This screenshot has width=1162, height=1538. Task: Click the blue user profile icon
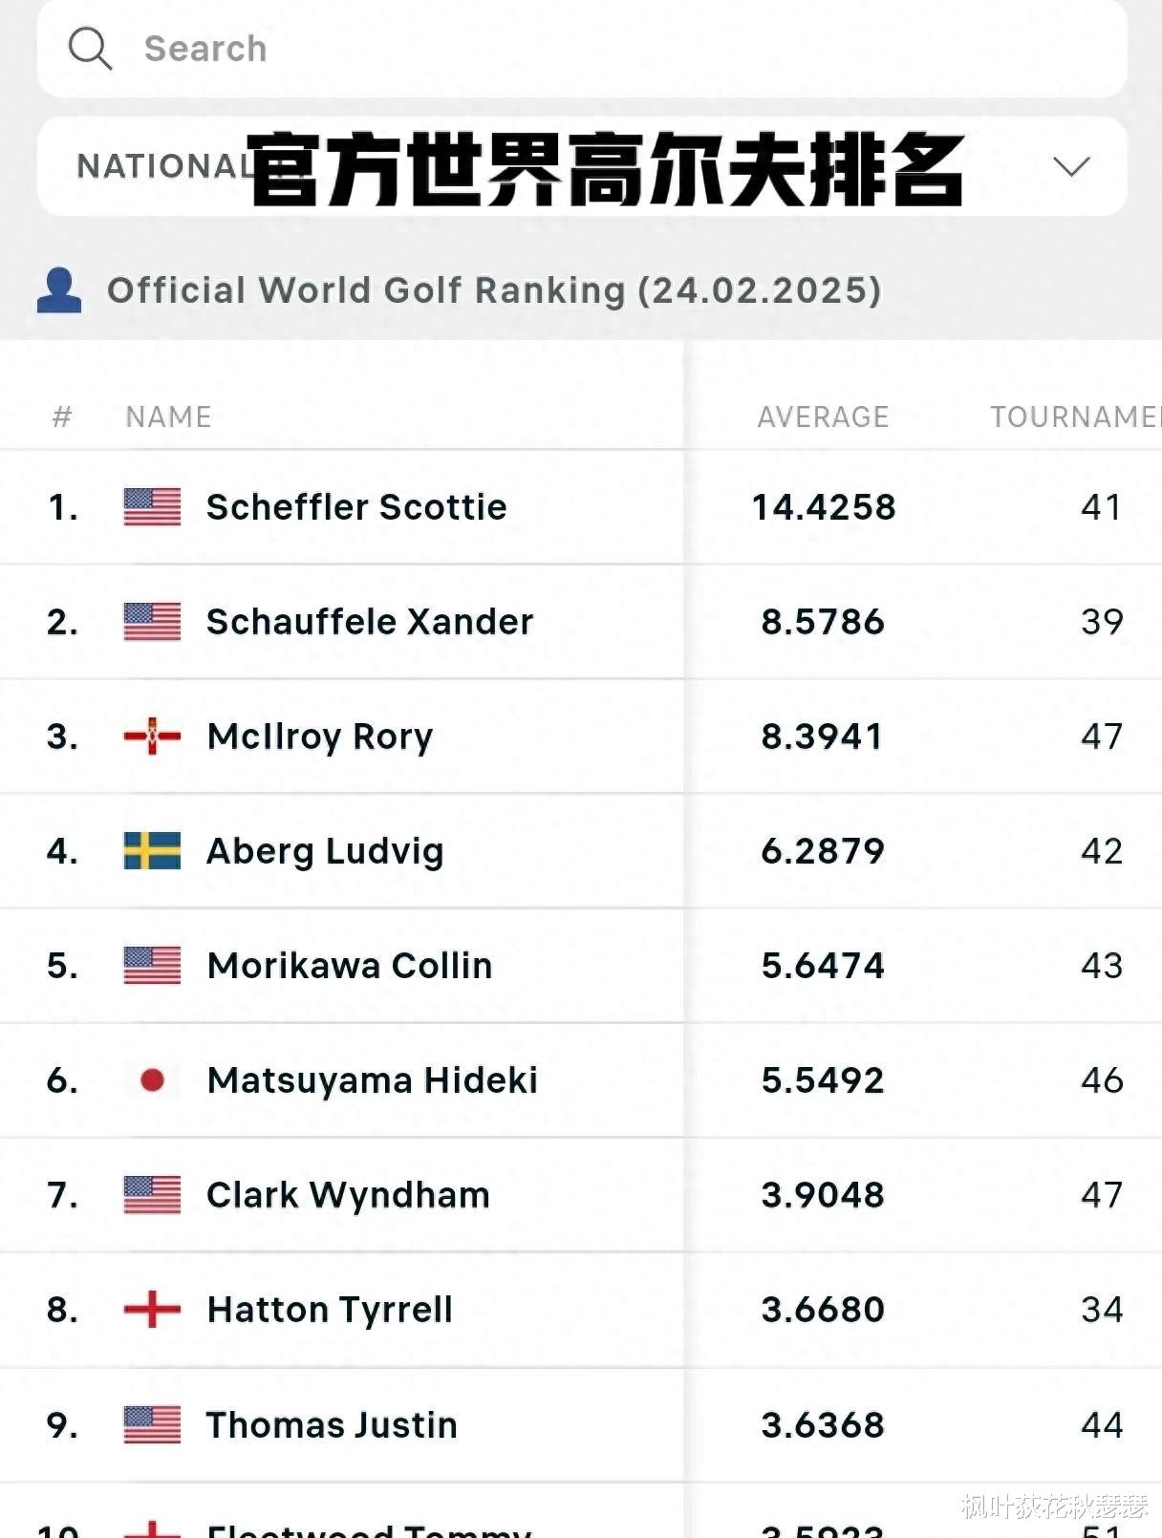coord(59,290)
